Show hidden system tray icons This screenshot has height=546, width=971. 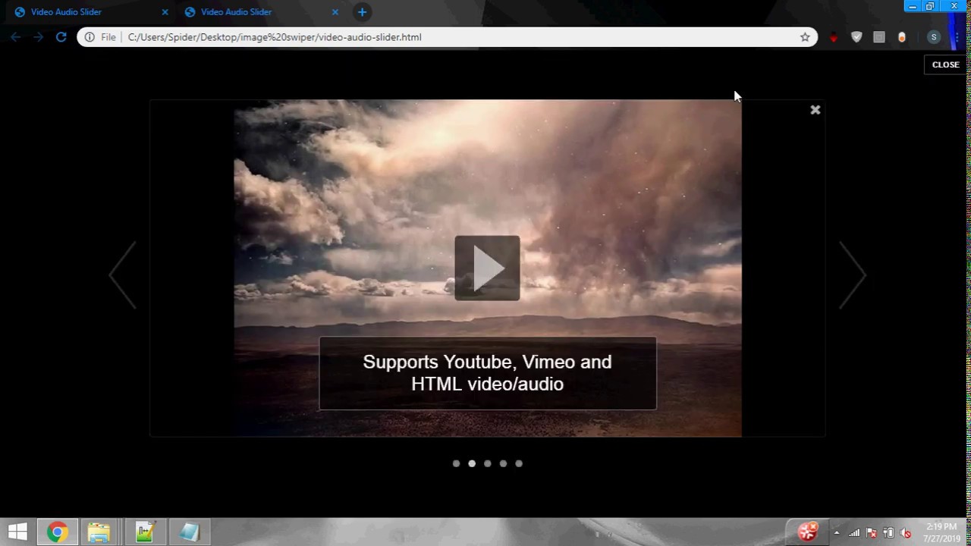click(837, 533)
